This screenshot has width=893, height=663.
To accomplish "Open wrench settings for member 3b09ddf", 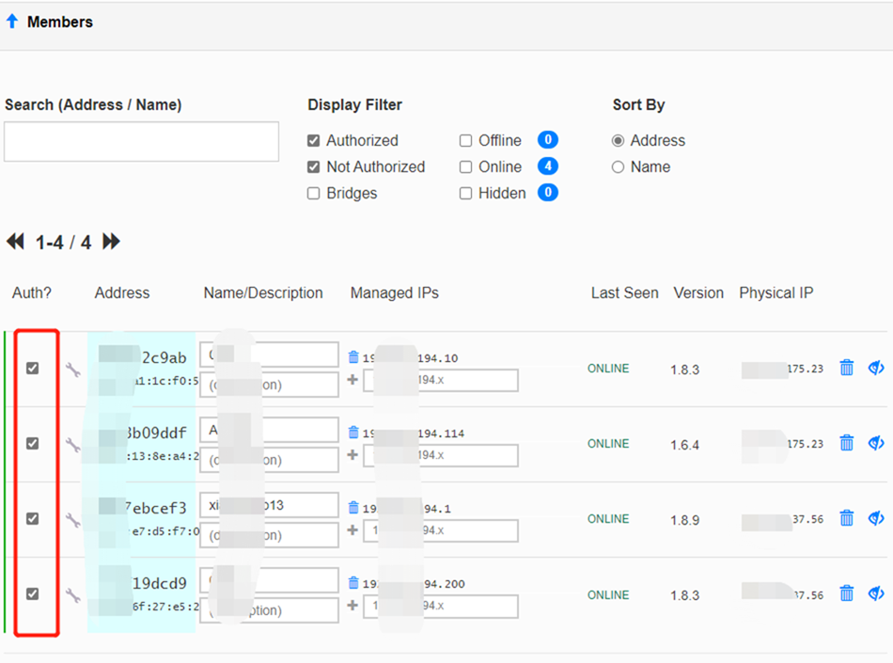I will click(73, 445).
